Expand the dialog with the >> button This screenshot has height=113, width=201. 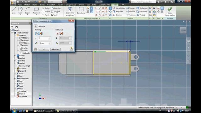click(71, 49)
